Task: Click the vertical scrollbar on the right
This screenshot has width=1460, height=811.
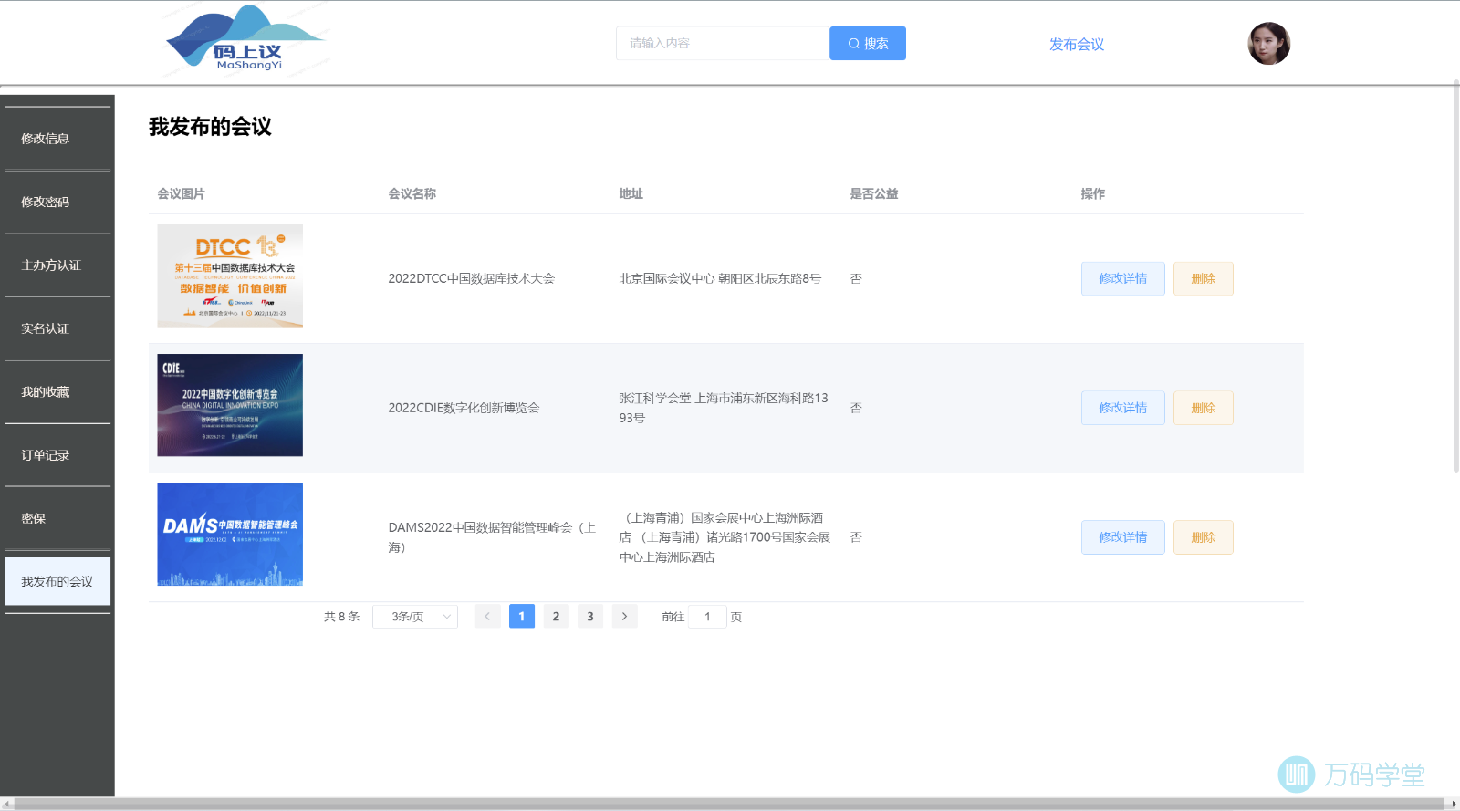Action: click(1455, 276)
